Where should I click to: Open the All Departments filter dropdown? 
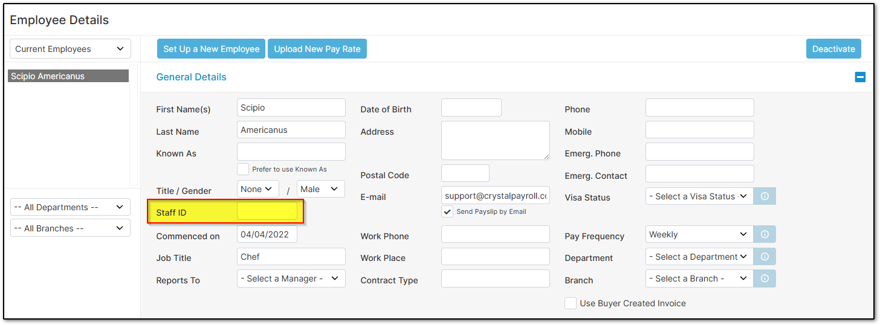tap(71, 207)
